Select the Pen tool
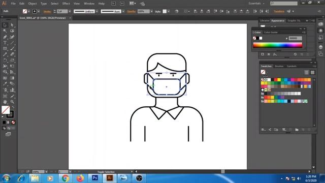 pos(5,37)
